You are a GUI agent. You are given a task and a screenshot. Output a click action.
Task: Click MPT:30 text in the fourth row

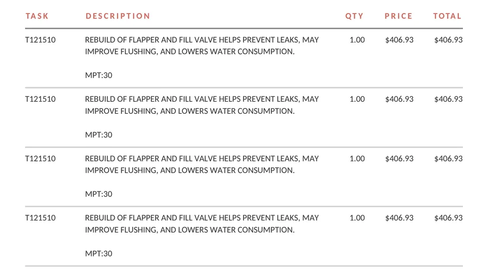(x=99, y=253)
